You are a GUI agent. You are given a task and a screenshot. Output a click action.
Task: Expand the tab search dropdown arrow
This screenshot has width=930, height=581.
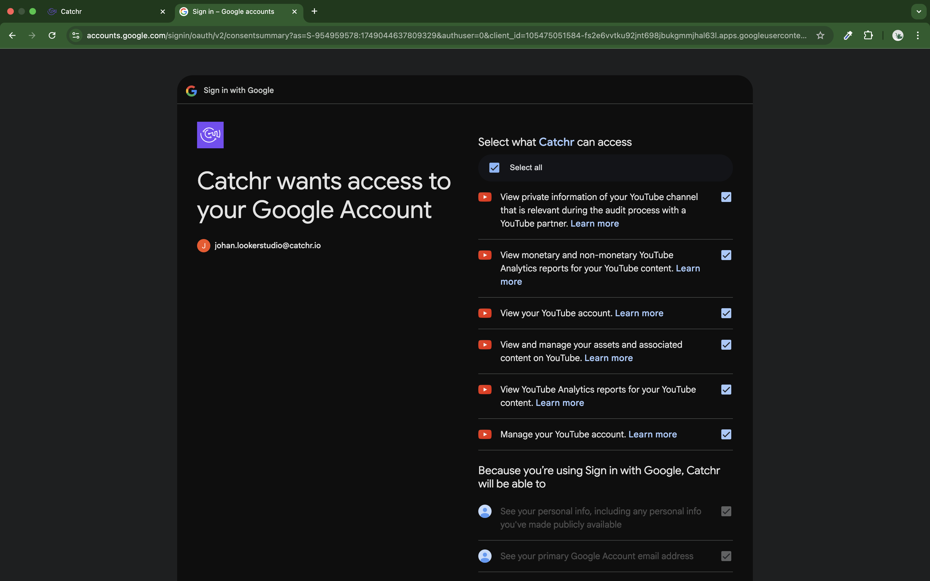pyautogui.click(x=919, y=12)
